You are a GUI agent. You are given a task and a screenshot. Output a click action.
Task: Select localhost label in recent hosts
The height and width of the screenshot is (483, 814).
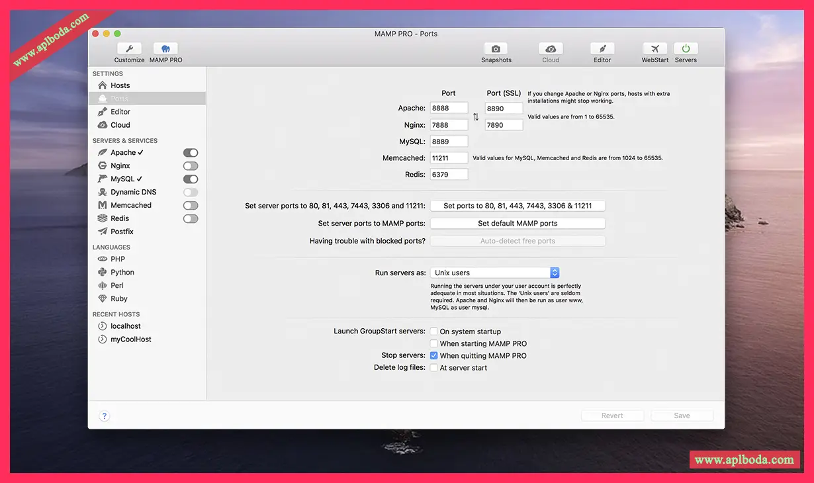point(126,326)
